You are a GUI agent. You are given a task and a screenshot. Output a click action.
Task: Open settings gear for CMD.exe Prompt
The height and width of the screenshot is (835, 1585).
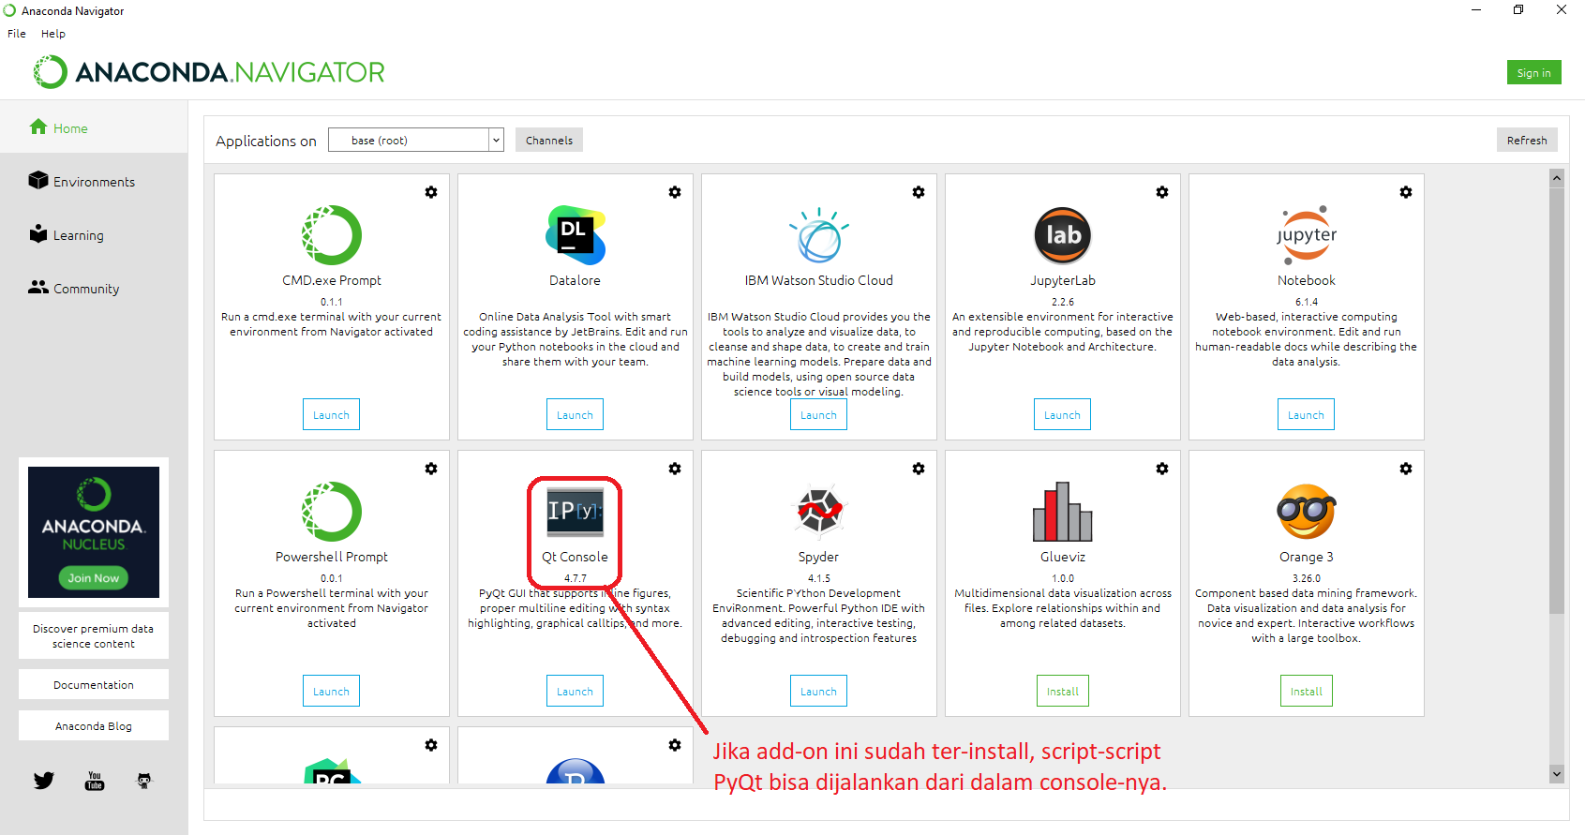tap(431, 192)
